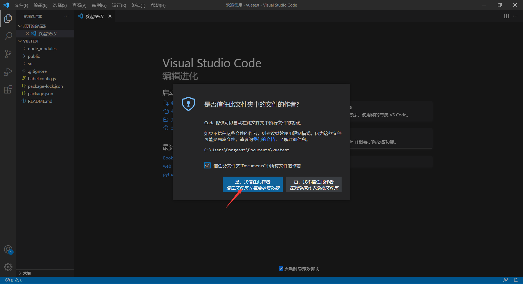Open the feedback icon in status bar
Image resolution: width=523 pixels, height=284 pixels.
pos(505,280)
